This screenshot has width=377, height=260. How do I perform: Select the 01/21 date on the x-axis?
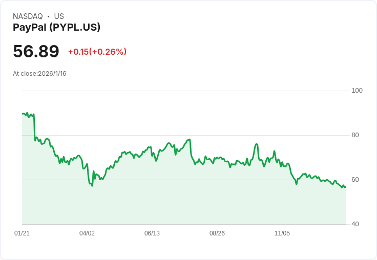point(22,233)
